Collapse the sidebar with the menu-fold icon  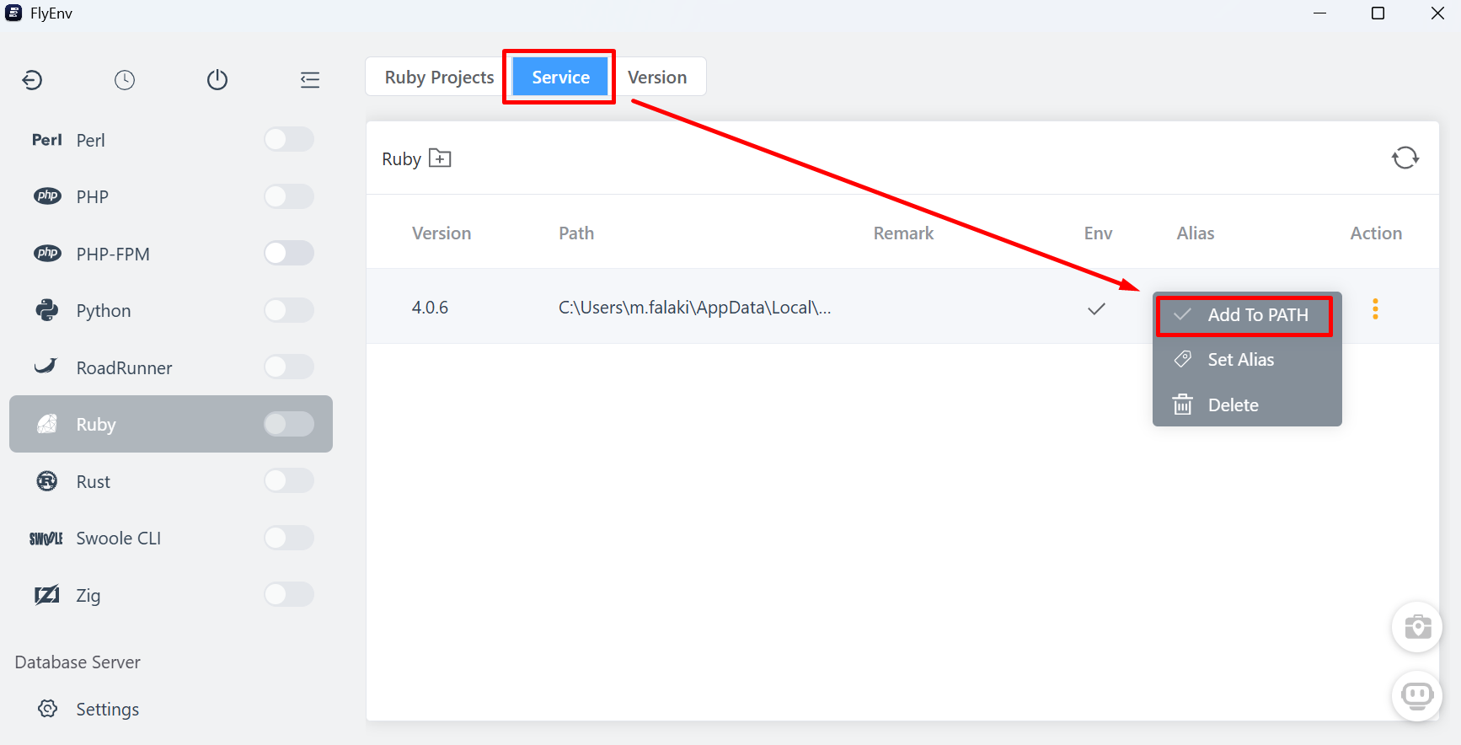310,80
